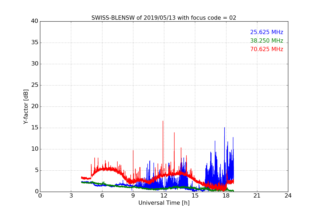This screenshot has height=213, width=320.
Task: Click the x-axis tick label "12"
Action: point(164,195)
